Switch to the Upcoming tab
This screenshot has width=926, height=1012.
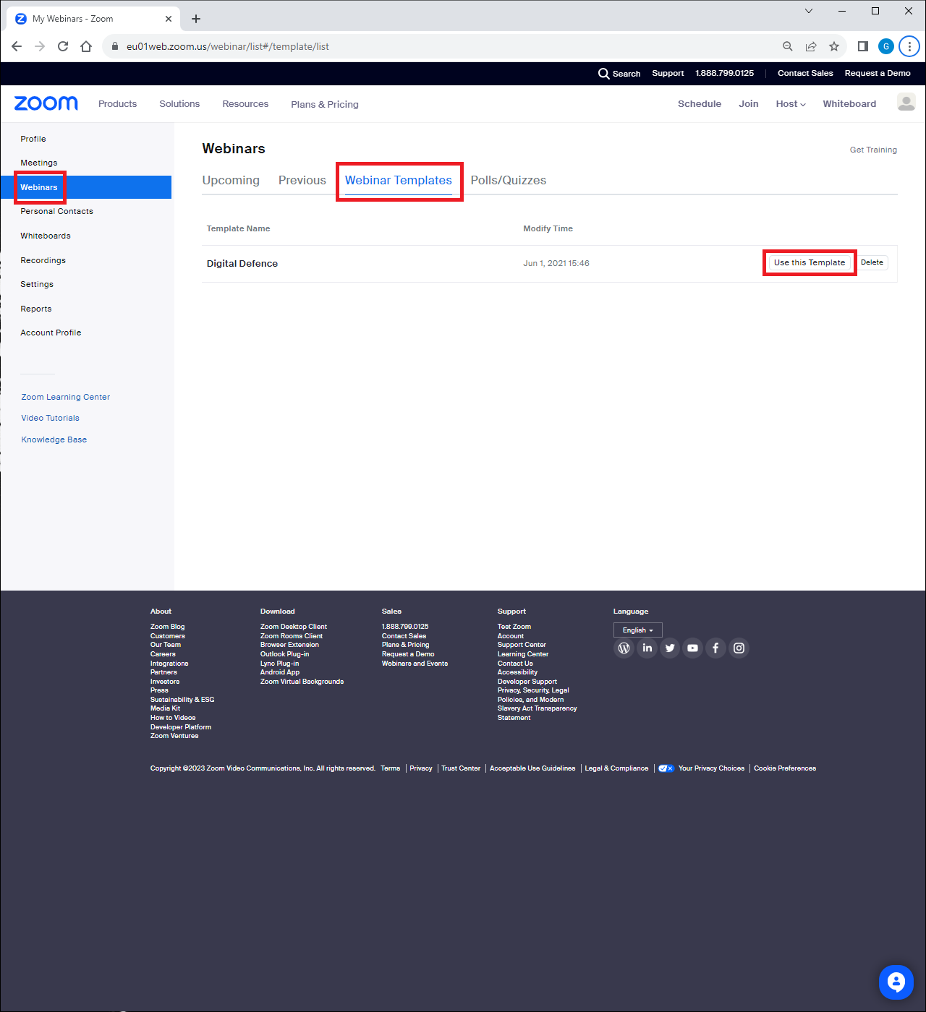click(x=231, y=181)
